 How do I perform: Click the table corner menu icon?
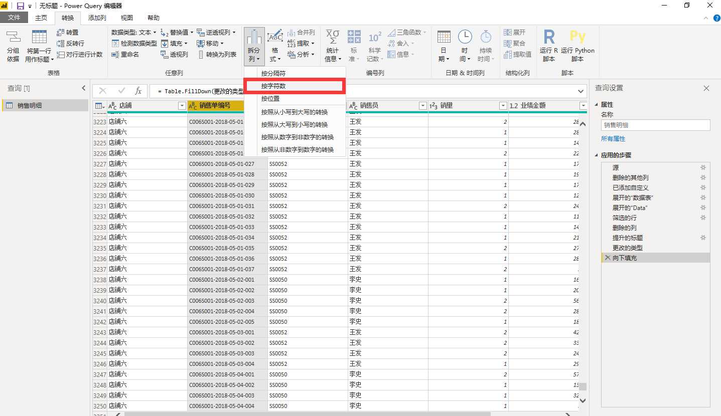point(99,106)
